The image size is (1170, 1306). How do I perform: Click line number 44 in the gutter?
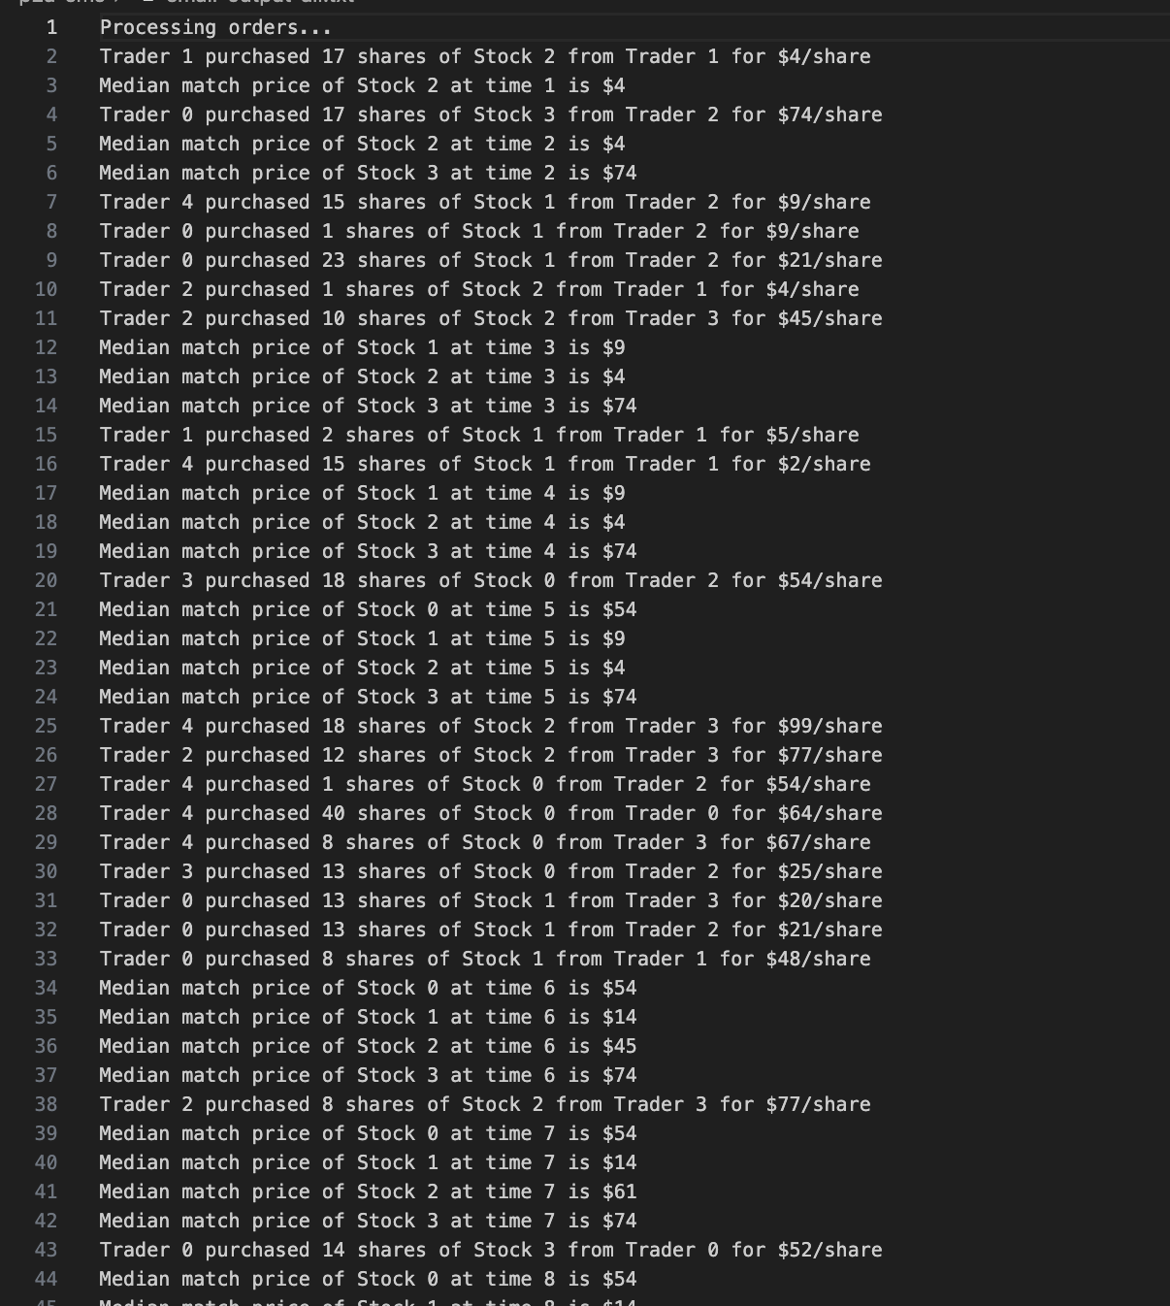(x=46, y=1279)
